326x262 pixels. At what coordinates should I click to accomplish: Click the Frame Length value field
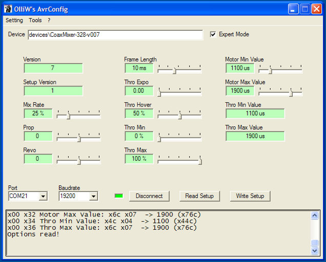pos(139,68)
